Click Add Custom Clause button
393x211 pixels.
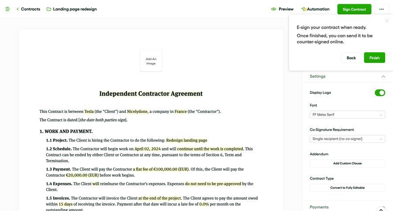click(347, 163)
